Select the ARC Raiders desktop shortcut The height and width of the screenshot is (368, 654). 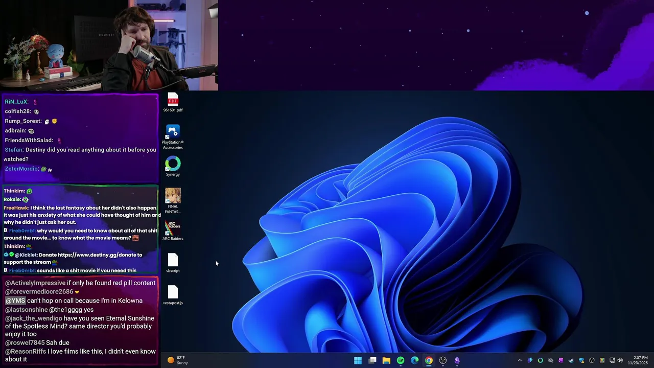tap(173, 231)
